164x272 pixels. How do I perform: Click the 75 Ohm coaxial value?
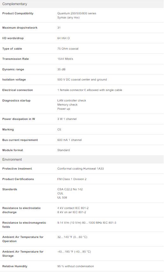click(x=68, y=49)
